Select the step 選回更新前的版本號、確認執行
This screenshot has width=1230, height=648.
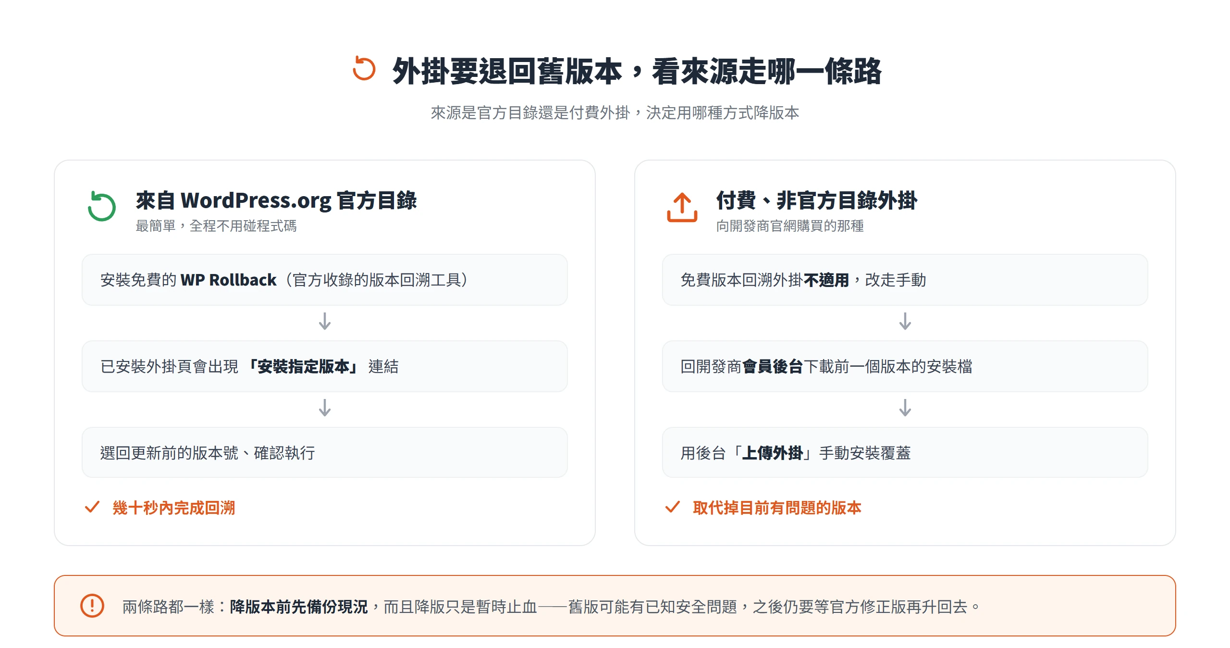coord(325,452)
